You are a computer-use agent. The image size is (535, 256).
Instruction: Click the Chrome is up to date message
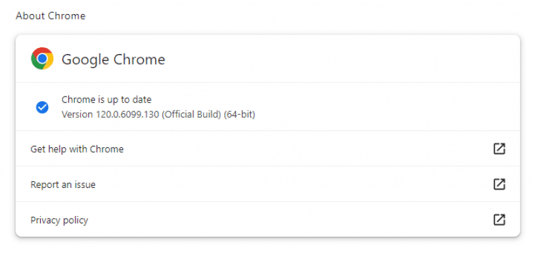point(106,99)
